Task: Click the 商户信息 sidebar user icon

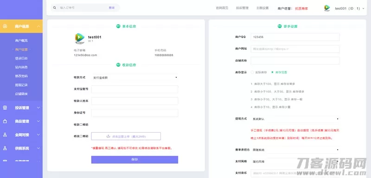Action: click(5, 26)
